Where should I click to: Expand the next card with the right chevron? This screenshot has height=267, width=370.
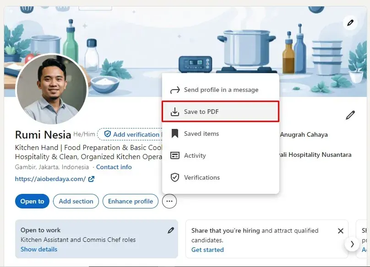pos(352,244)
